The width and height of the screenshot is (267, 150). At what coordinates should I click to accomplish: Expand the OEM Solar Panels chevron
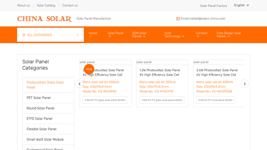click(144, 36)
